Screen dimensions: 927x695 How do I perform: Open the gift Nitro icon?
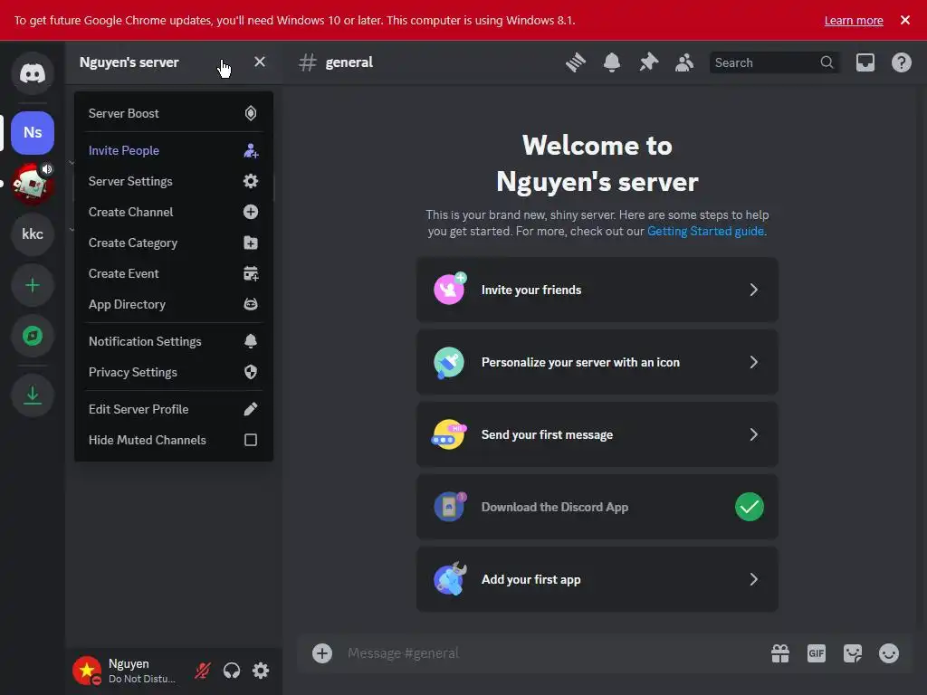pyautogui.click(x=780, y=653)
